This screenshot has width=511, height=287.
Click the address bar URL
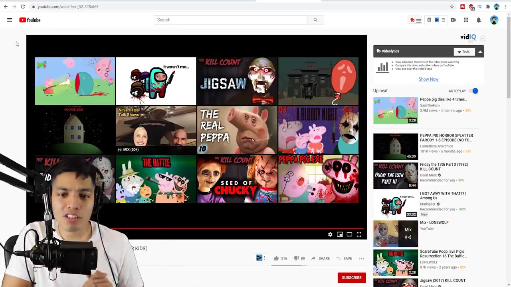(x=68, y=6)
